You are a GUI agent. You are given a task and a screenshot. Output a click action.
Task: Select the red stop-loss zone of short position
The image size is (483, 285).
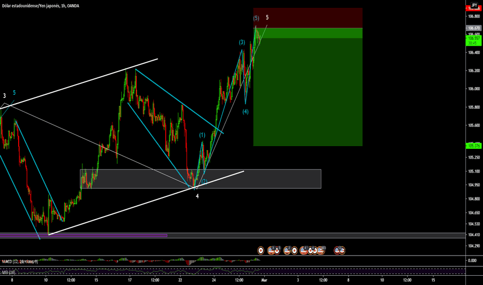click(307, 17)
